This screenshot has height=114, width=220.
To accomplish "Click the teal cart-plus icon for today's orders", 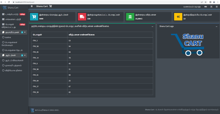I will (x=34, y=17).
